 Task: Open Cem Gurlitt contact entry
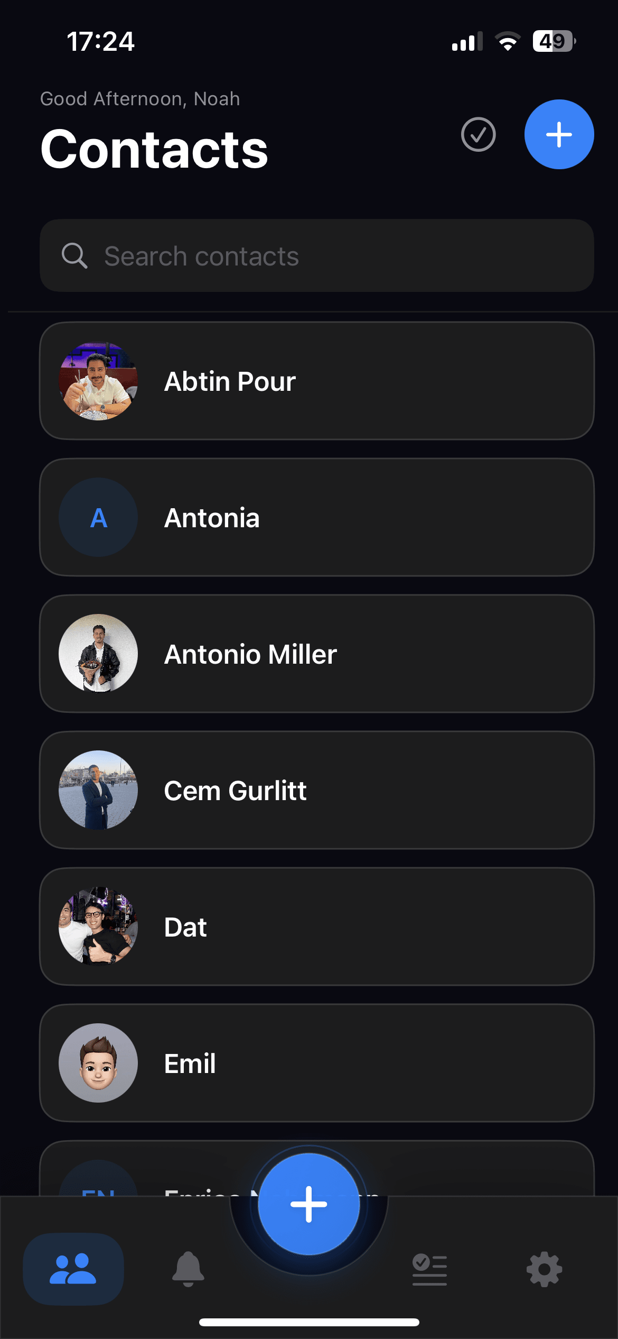pyautogui.click(x=317, y=790)
